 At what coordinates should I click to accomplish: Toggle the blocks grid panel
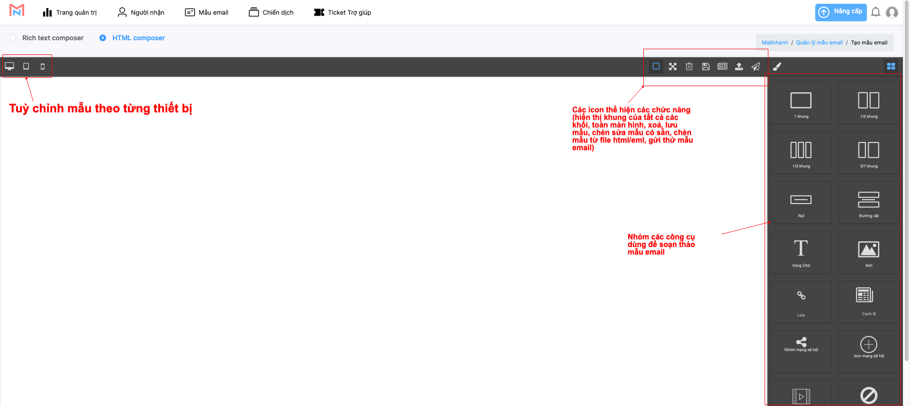891,66
